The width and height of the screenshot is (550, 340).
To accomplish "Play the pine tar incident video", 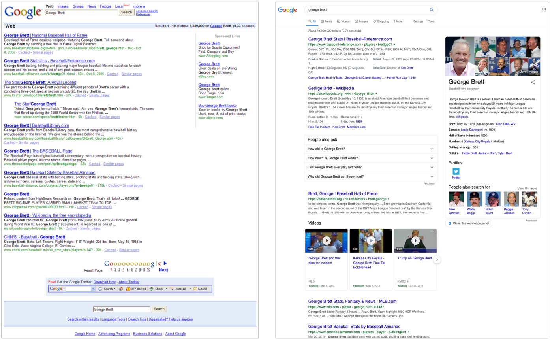I will tap(326, 240).
